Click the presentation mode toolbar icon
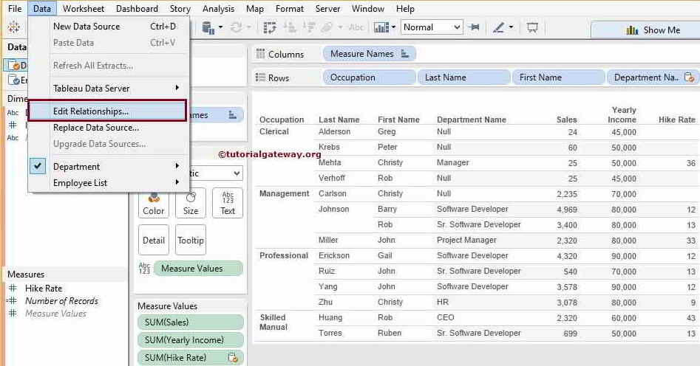 (532, 28)
